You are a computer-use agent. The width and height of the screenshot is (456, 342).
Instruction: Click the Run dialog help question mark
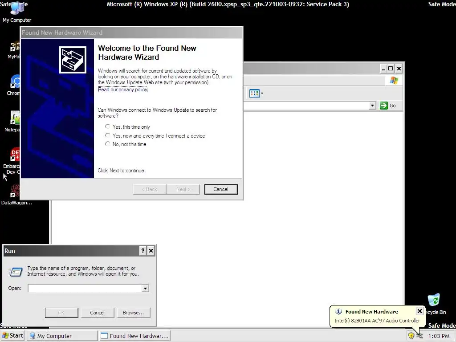[143, 251]
